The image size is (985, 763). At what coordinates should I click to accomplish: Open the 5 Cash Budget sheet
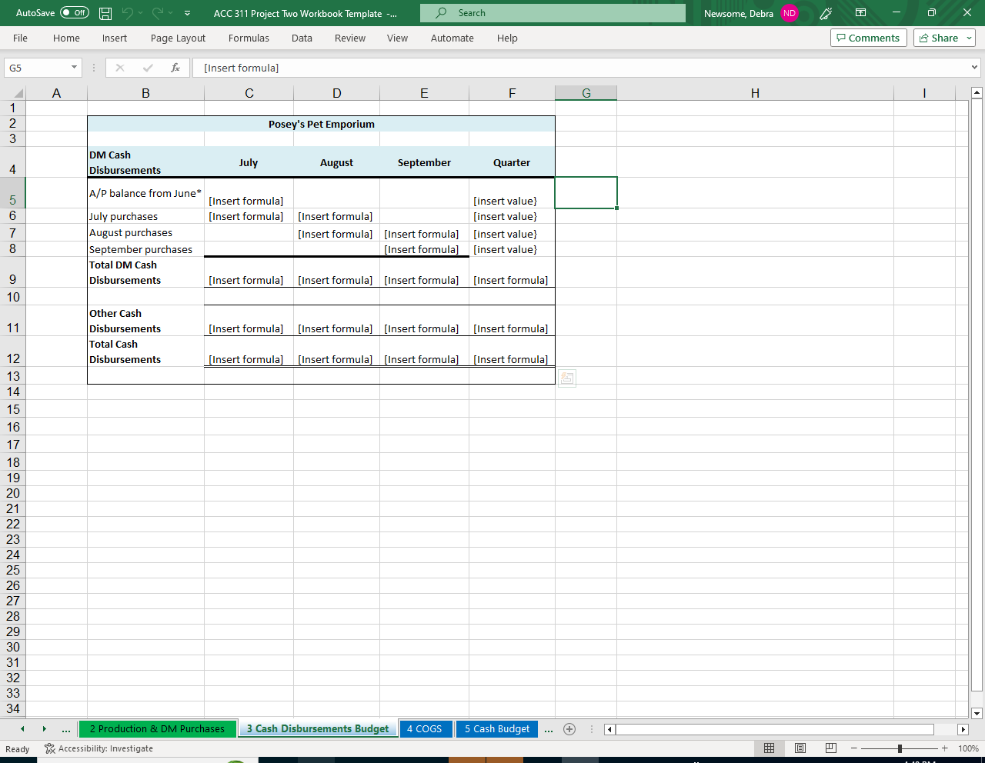[496, 728]
